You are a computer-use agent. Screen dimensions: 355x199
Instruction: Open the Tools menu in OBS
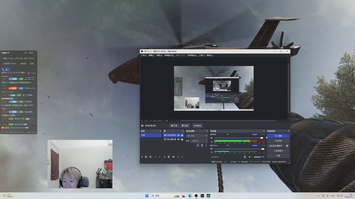point(201,55)
